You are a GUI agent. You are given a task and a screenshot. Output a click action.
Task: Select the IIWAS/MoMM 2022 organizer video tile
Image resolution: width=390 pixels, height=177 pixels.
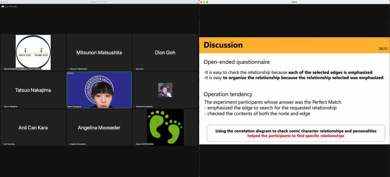pyautogui.click(x=33, y=52)
